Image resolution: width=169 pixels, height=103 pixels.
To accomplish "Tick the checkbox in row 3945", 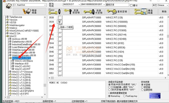I will (x=59, y=47).
